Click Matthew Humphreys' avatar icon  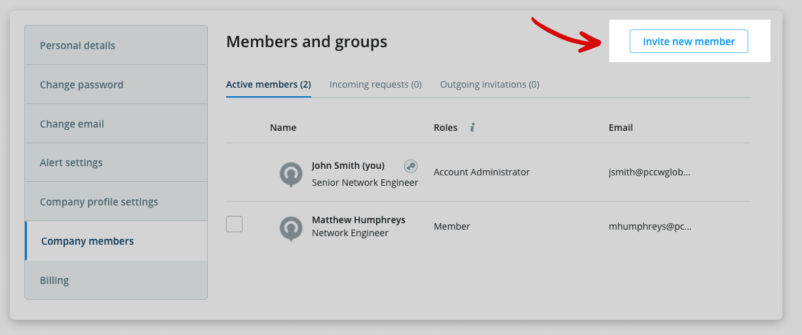[291, 228]
